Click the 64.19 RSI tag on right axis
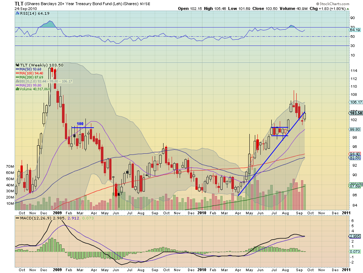Screen dimensions: 363x273 coord(355,30)
